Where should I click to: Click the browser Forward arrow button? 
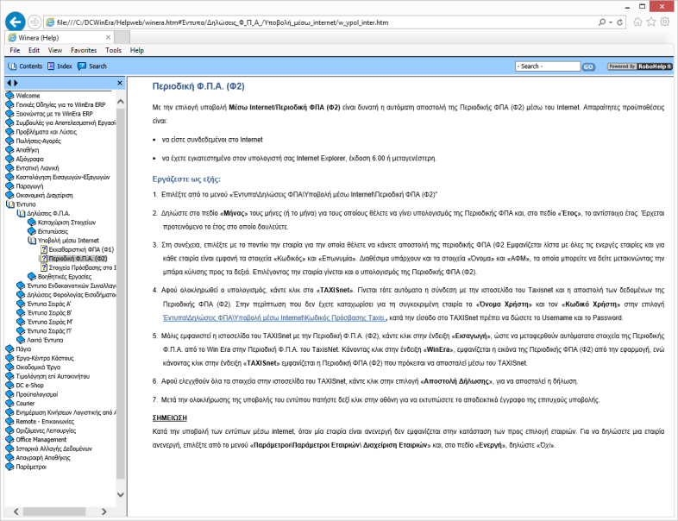(35, 22)
